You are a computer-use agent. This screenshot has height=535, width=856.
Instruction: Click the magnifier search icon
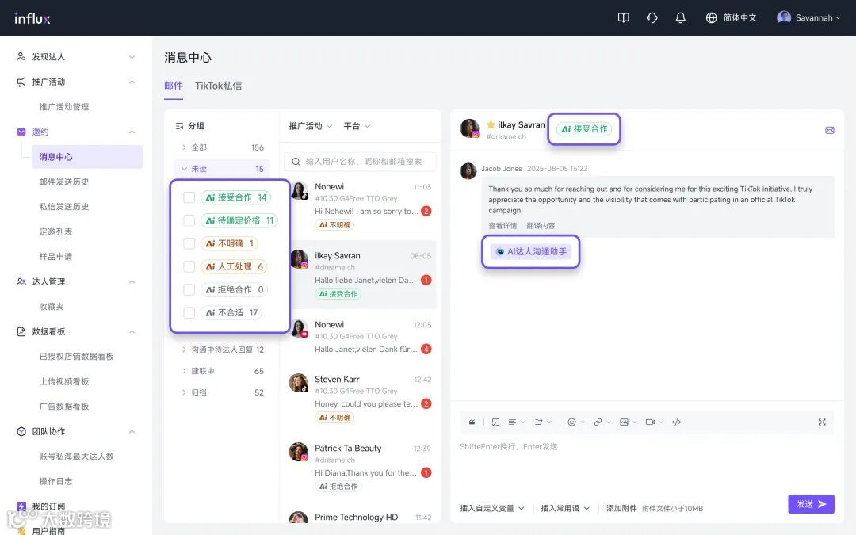(296, 162)
